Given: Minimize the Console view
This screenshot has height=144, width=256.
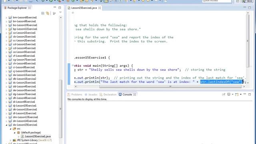Looking at the screenshot, I should 245,94.
